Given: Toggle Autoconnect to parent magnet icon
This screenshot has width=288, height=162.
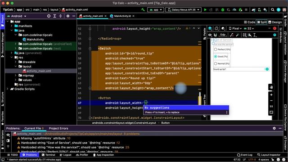Looking at the screenshot, I should pyautogui.click(x=215, y=35).
